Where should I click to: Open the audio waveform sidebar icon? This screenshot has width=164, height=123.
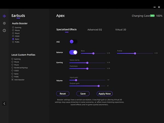pos(4,16)
